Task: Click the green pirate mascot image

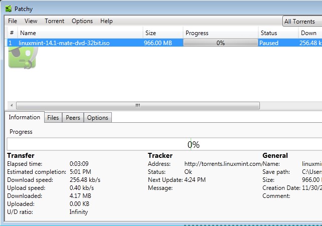Action: pyautogui.click(x=23, y=58)
